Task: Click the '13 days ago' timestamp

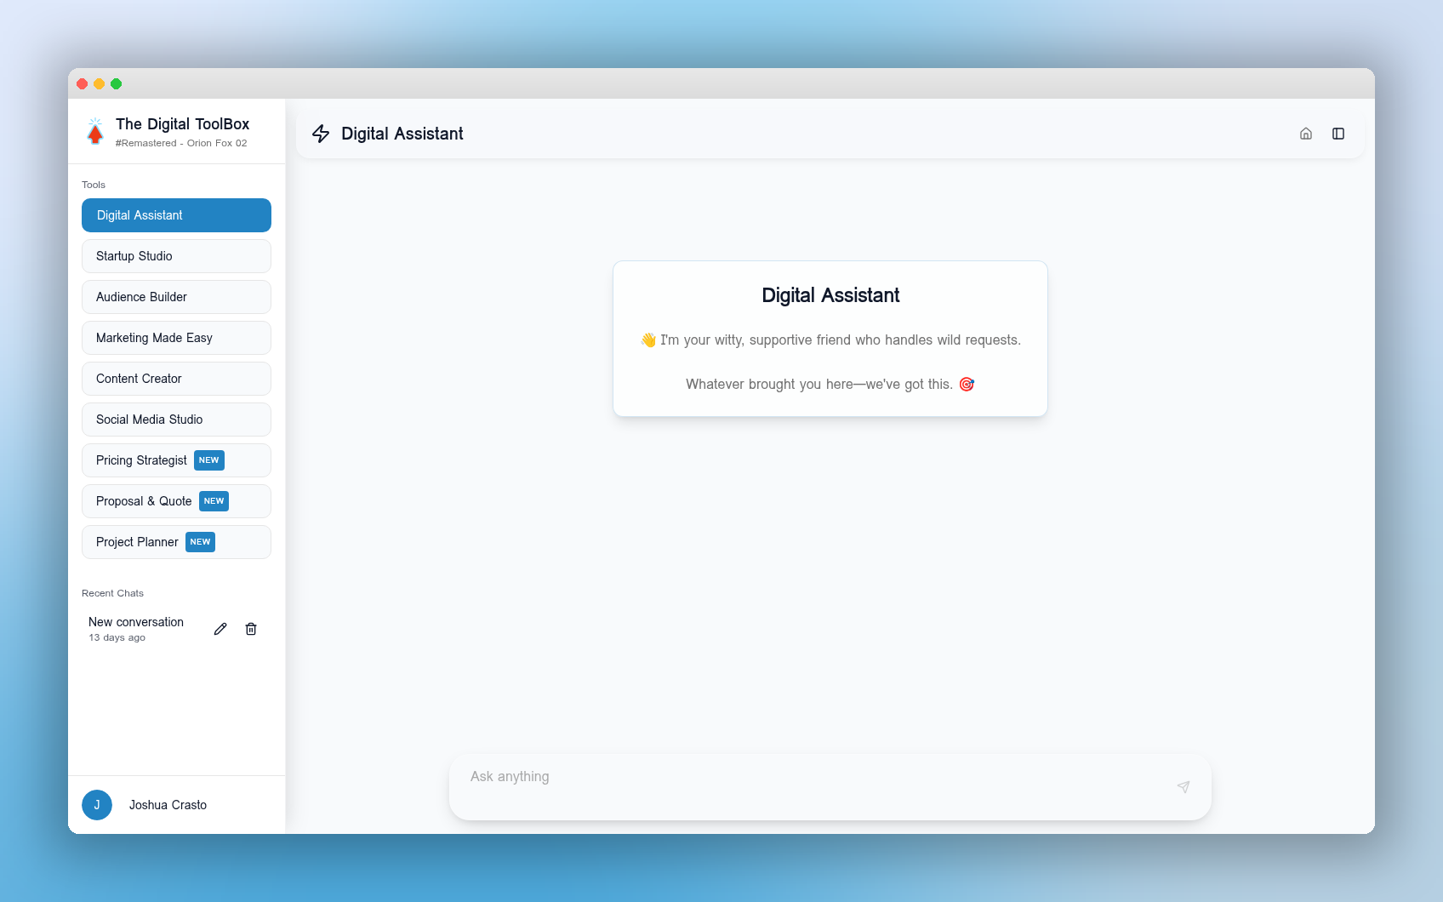Action: pyautogui.click(x=117, y=637)
